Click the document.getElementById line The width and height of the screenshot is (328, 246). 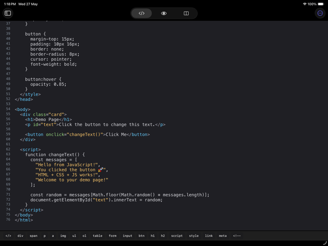[97, 200]
